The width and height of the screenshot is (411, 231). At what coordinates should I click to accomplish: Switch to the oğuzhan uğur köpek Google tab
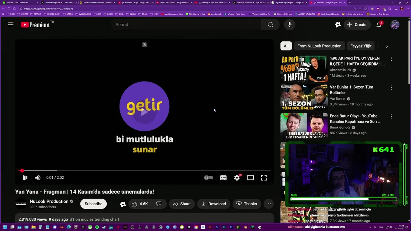point(288,3)
